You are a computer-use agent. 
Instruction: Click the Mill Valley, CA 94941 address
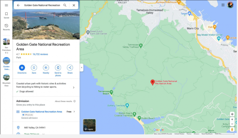click(x=35, y=128)
